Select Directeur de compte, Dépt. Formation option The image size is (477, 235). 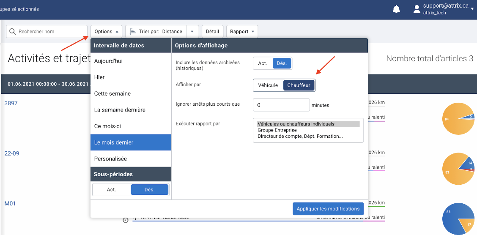coord(308,136)
